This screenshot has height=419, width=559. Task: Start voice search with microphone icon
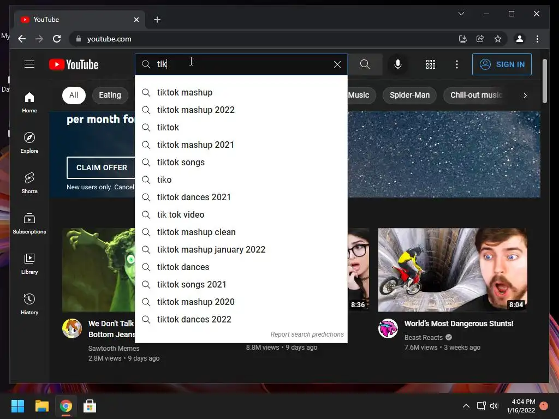(398, 64)
